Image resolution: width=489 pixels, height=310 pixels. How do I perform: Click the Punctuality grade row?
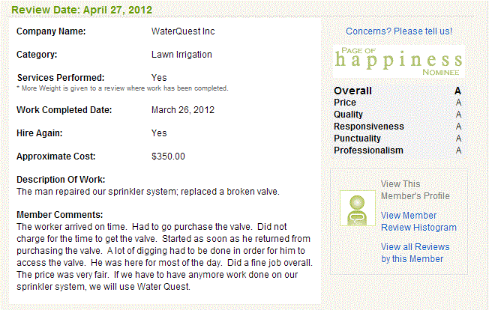pyautogui.click(x=397, y=139)
